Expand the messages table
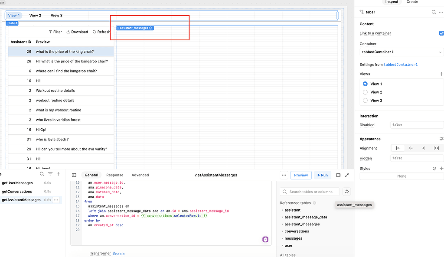444x257 pixels. click(x=282, y=238)
